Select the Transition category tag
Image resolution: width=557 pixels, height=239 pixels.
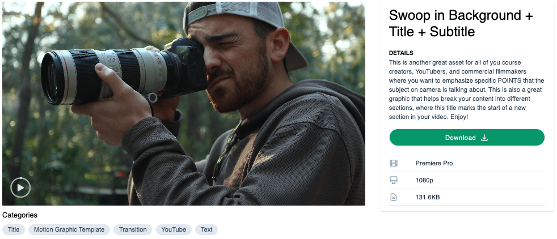click(133, 229)
